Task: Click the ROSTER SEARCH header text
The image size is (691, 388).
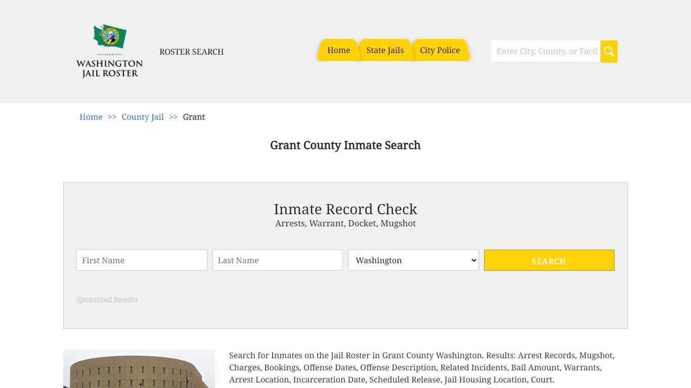Action: tap(192, 52)
